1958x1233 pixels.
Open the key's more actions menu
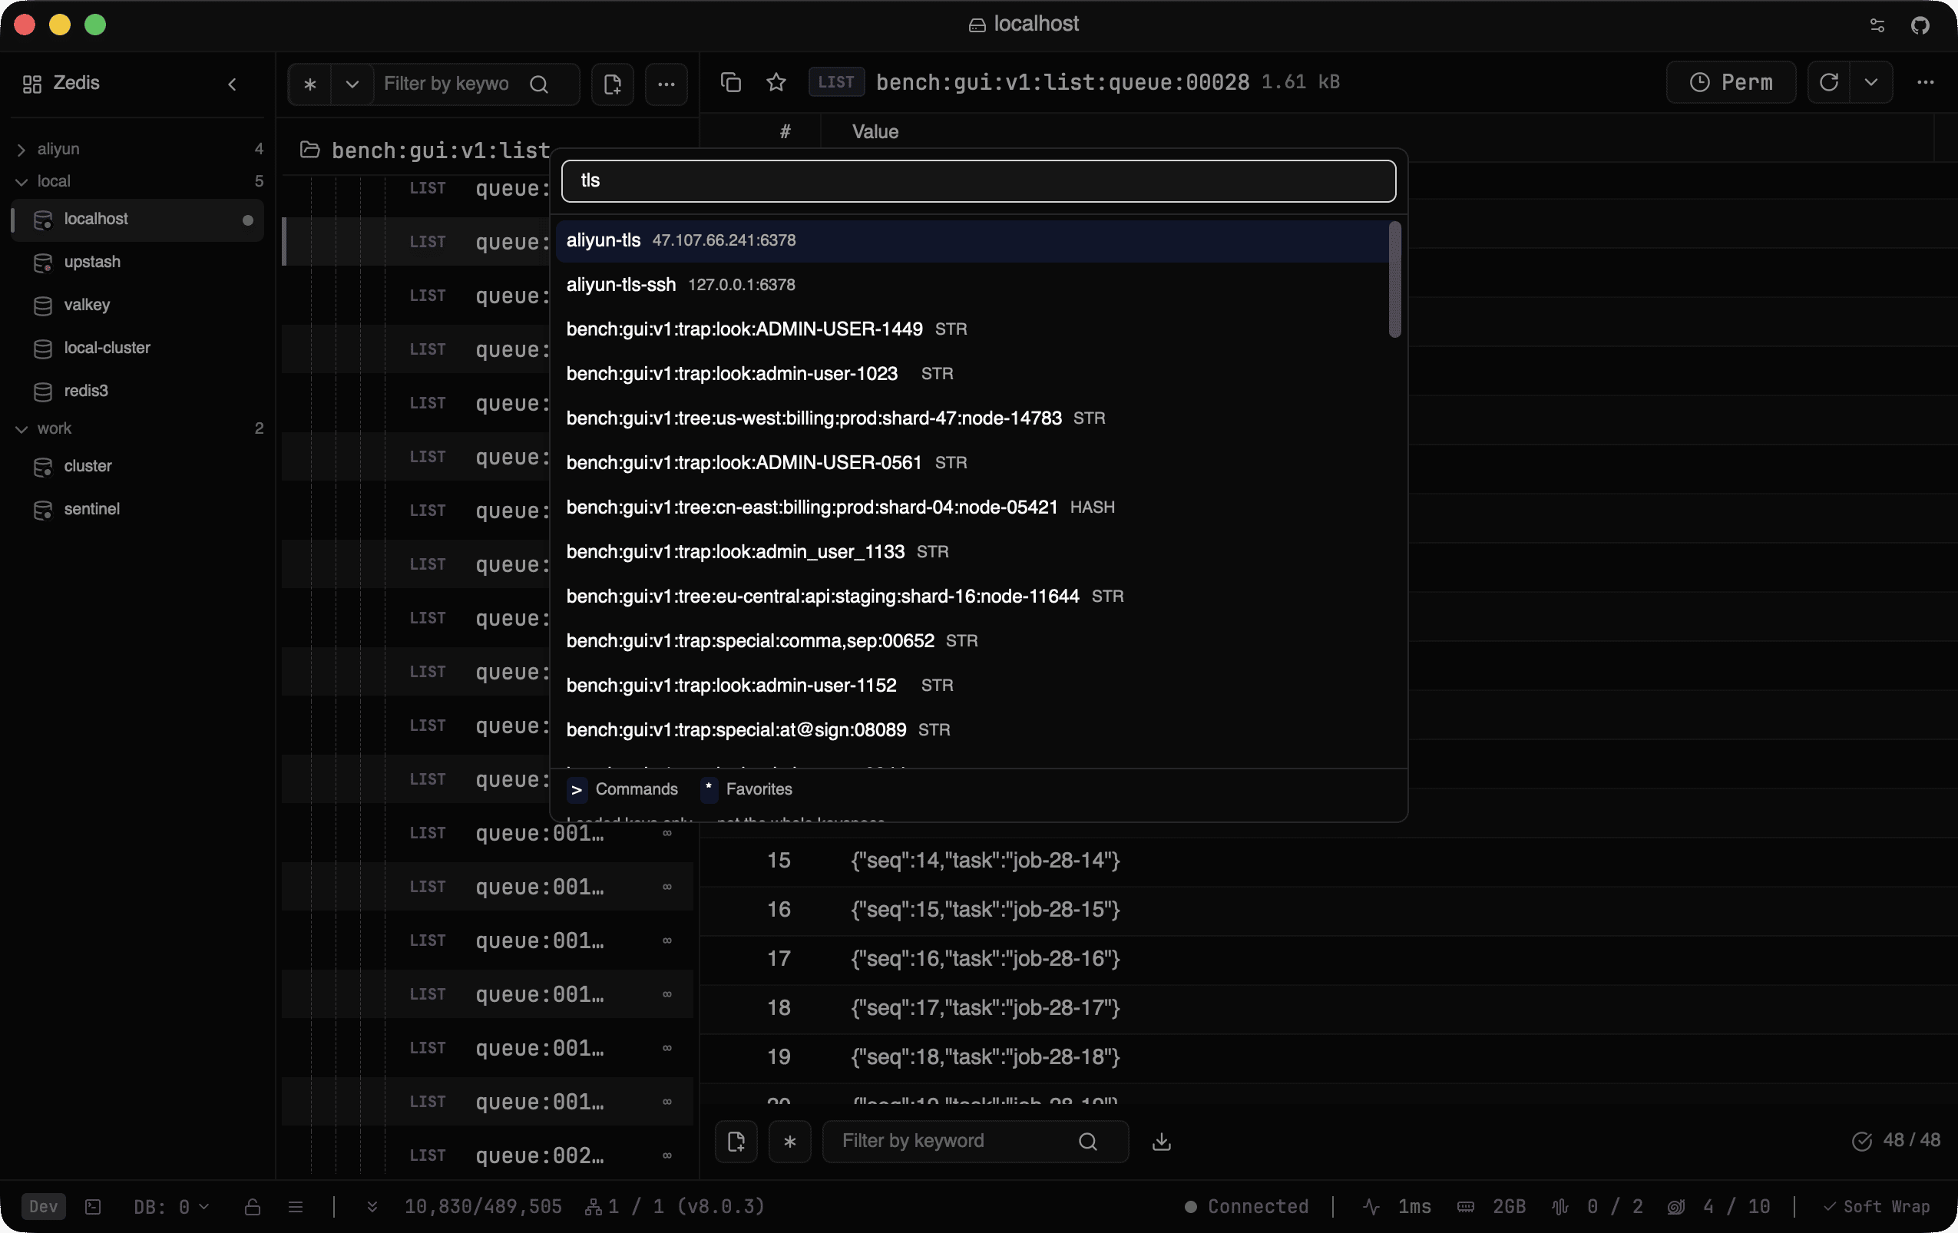click(x=1926, y=82)
